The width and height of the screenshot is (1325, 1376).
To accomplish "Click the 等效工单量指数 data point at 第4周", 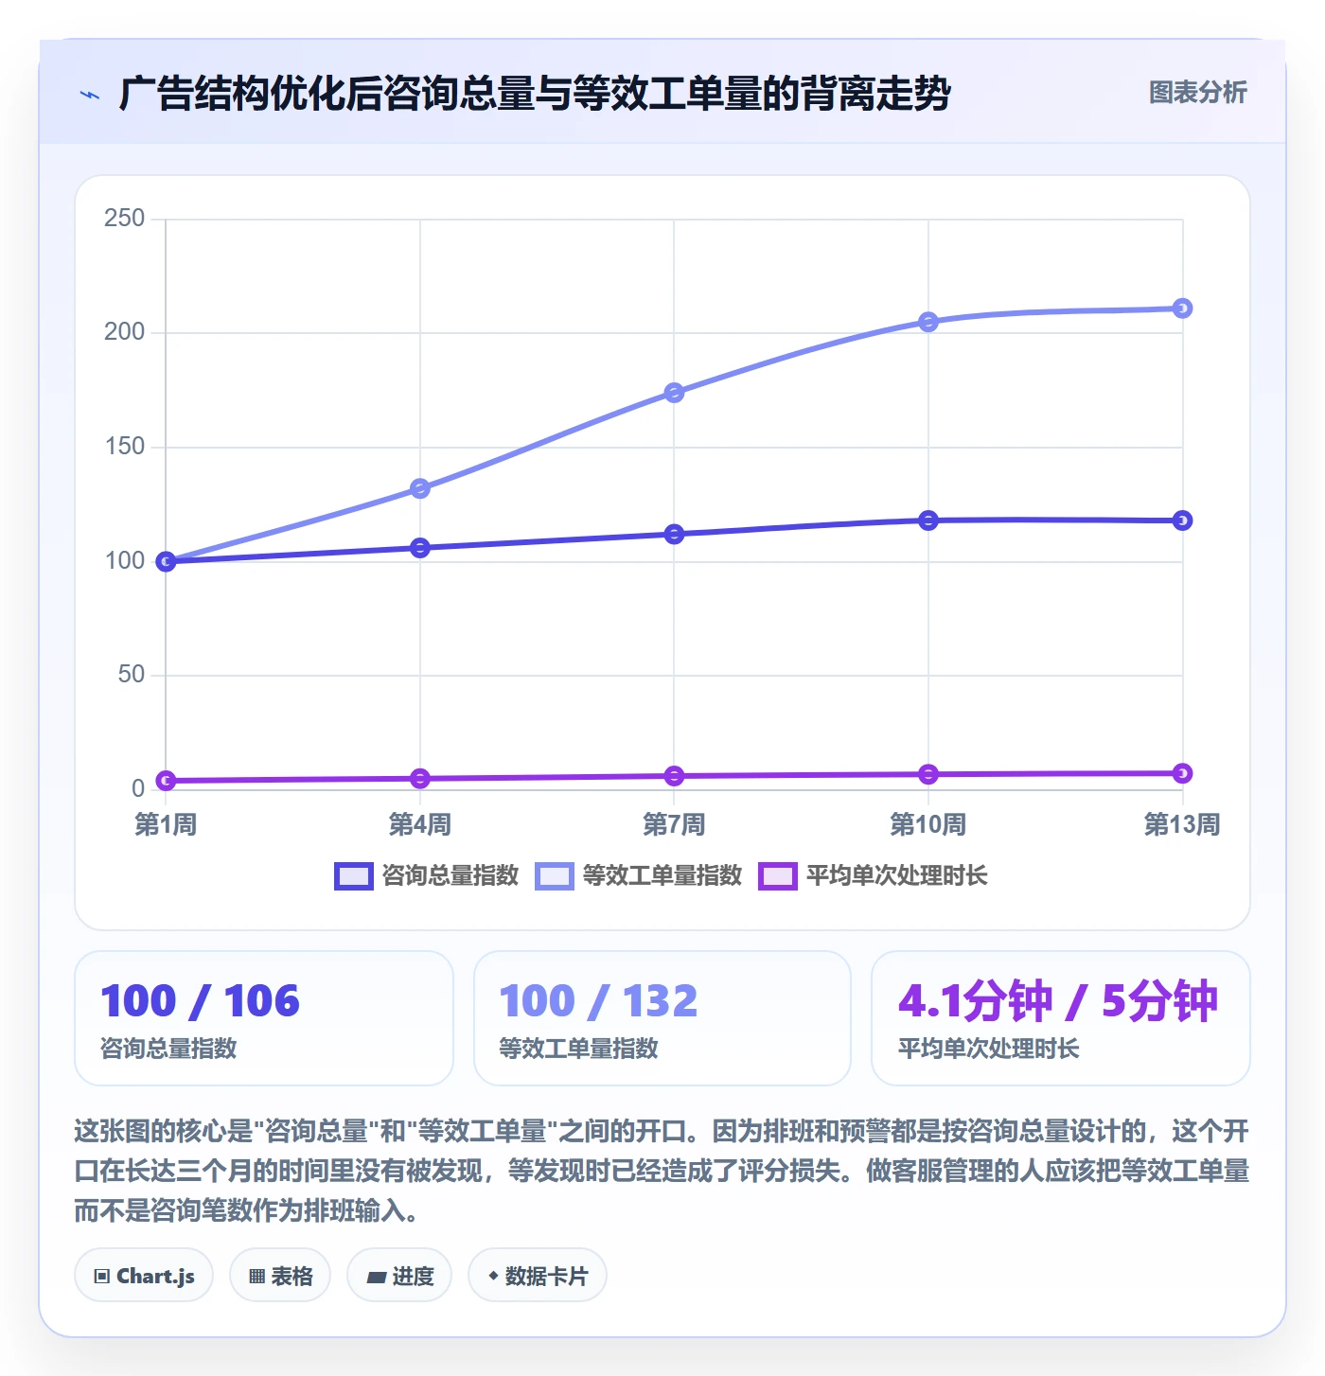I will (420, 488).
